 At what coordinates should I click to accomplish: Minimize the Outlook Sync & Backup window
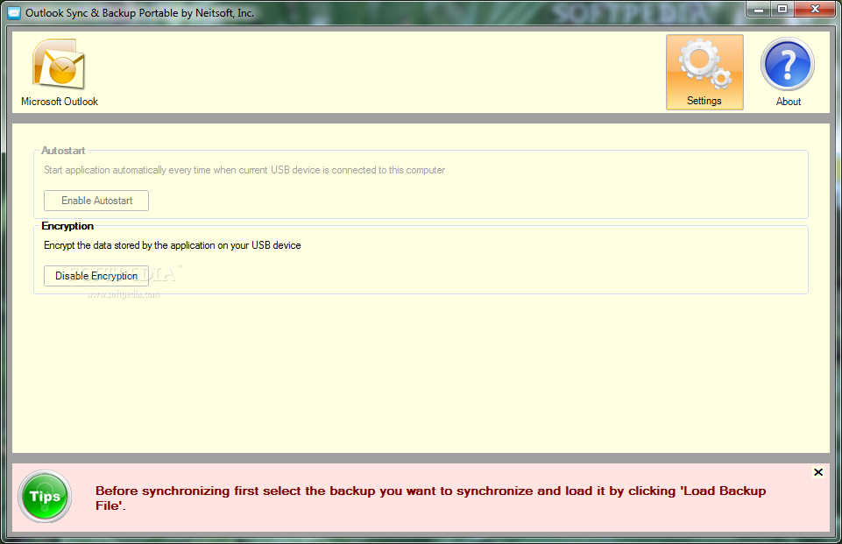[x=758, y=10]
